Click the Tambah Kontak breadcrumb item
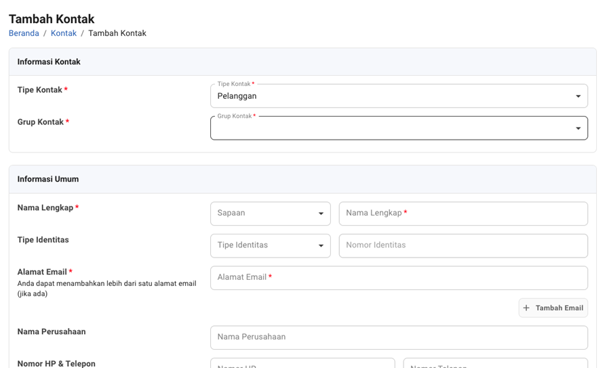Image resolution: width=609 pixels, height=368 pixels. tap(117, 33)
